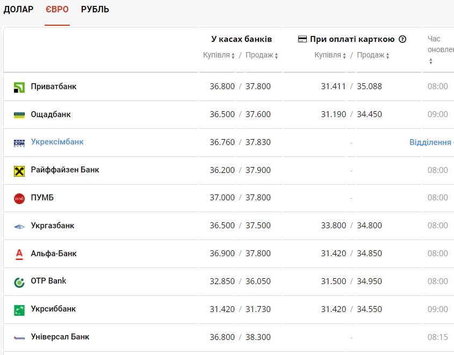This screenshot has height=355, width=454.
Task: Click the Ощадбанк logo icon
Action: tap(19, 115)
